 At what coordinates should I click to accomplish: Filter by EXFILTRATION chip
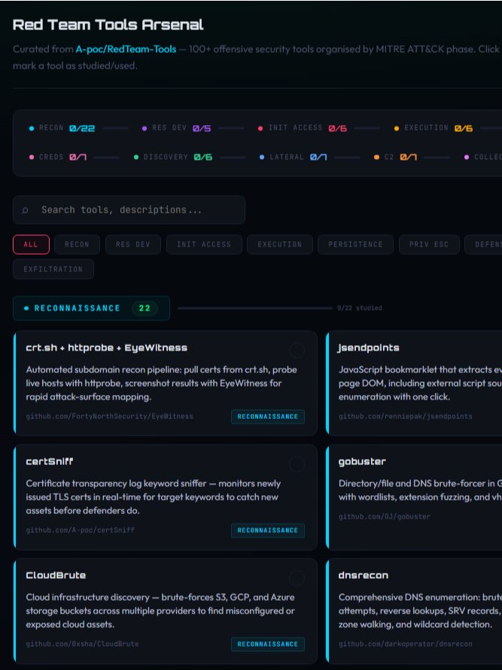click(x=53, y=269)
